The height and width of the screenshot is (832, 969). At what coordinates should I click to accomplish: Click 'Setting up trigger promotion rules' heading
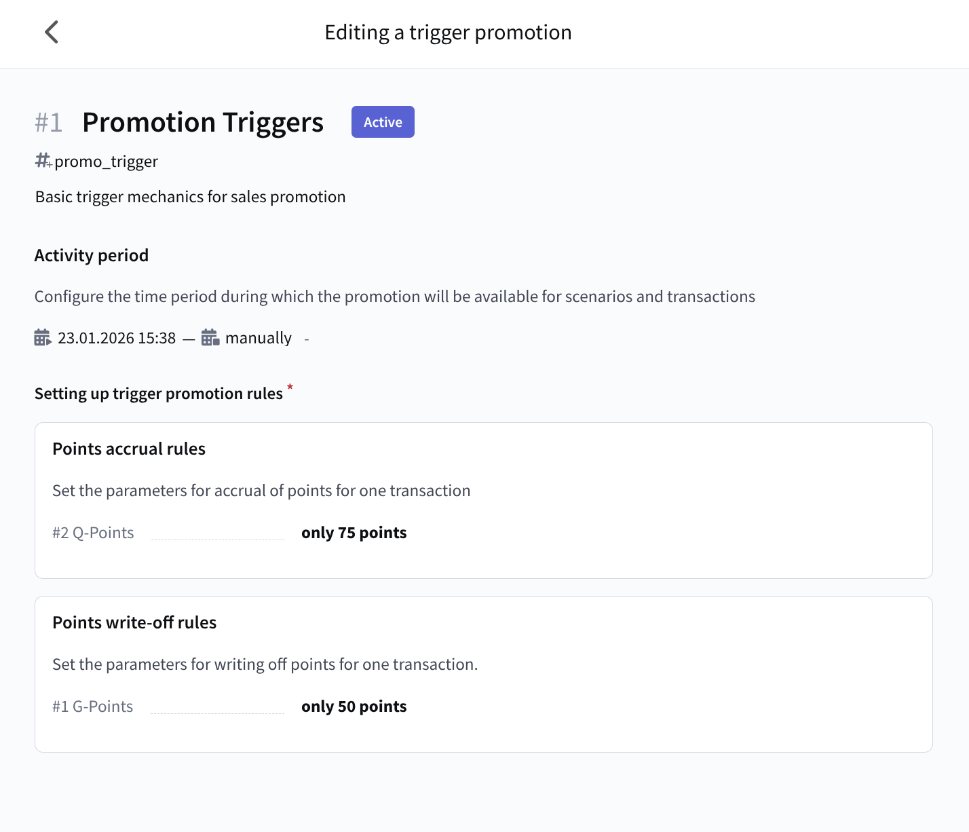pos(159,394)
